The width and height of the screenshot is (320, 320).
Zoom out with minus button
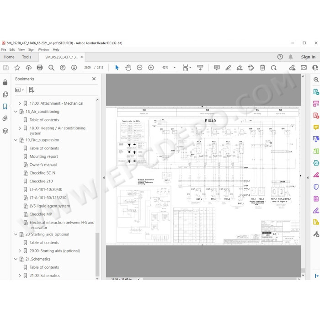139,68
